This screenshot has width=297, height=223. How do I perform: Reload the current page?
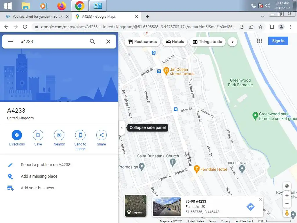(25, 27)
